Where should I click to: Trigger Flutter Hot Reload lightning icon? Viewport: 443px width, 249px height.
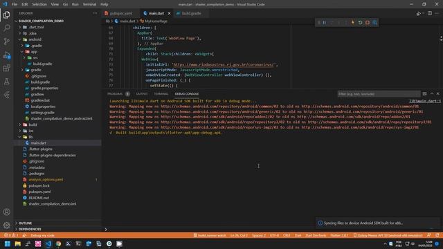pyautogui.click(x=353, y=23)
